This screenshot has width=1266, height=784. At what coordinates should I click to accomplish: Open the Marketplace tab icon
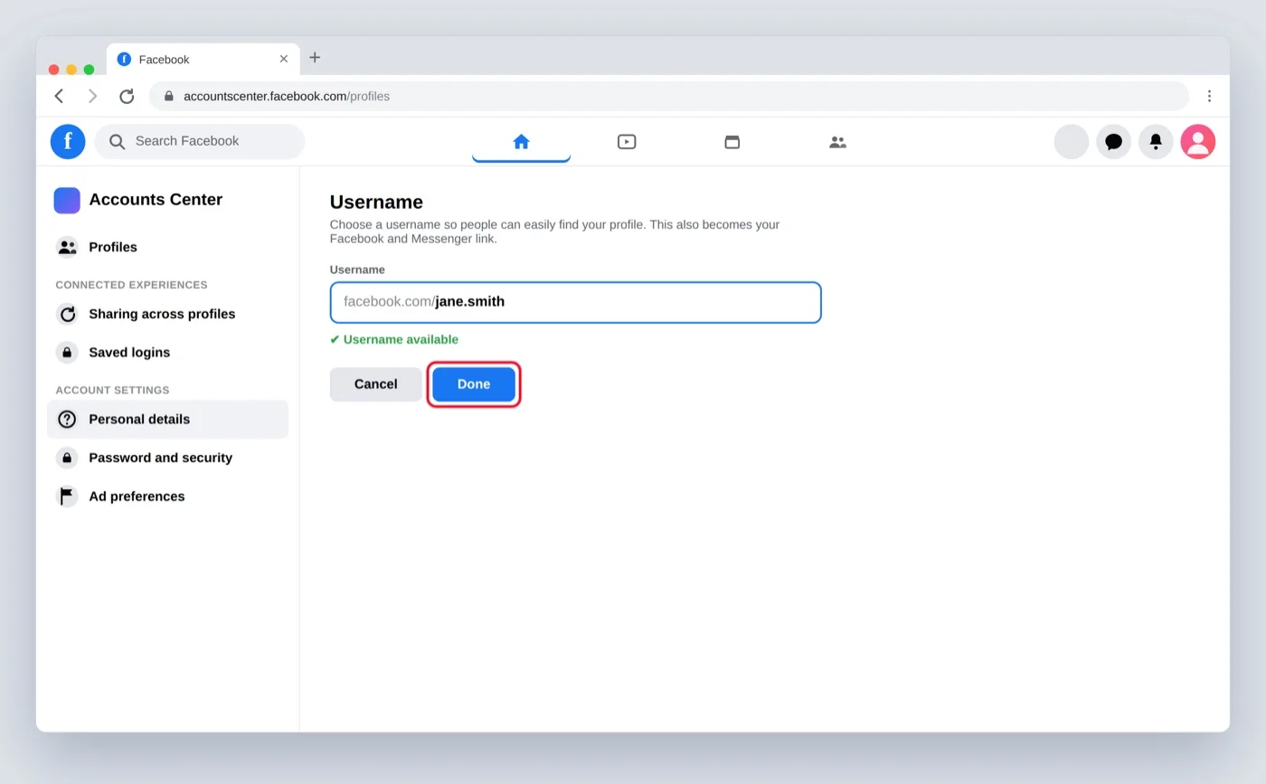(x=732, y=141)
